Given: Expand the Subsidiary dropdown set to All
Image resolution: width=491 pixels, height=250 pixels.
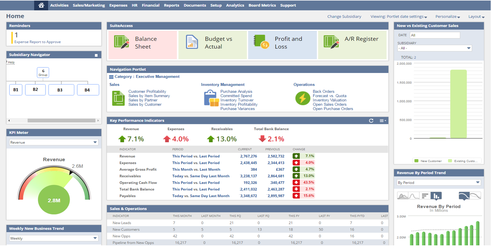Looking at the screenshot, I should coord(434,48).
